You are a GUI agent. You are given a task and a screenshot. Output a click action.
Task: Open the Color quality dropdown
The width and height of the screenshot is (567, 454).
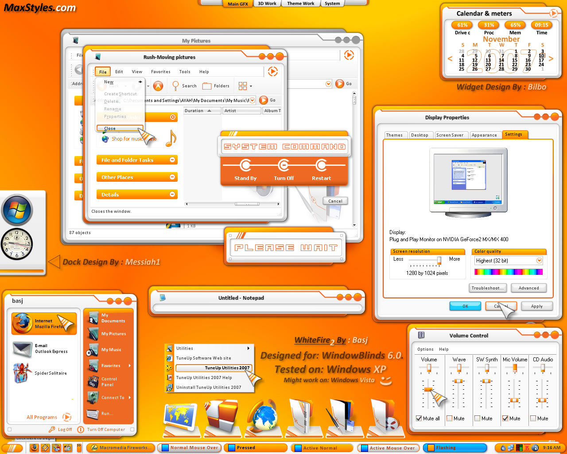tap(539, 261)
